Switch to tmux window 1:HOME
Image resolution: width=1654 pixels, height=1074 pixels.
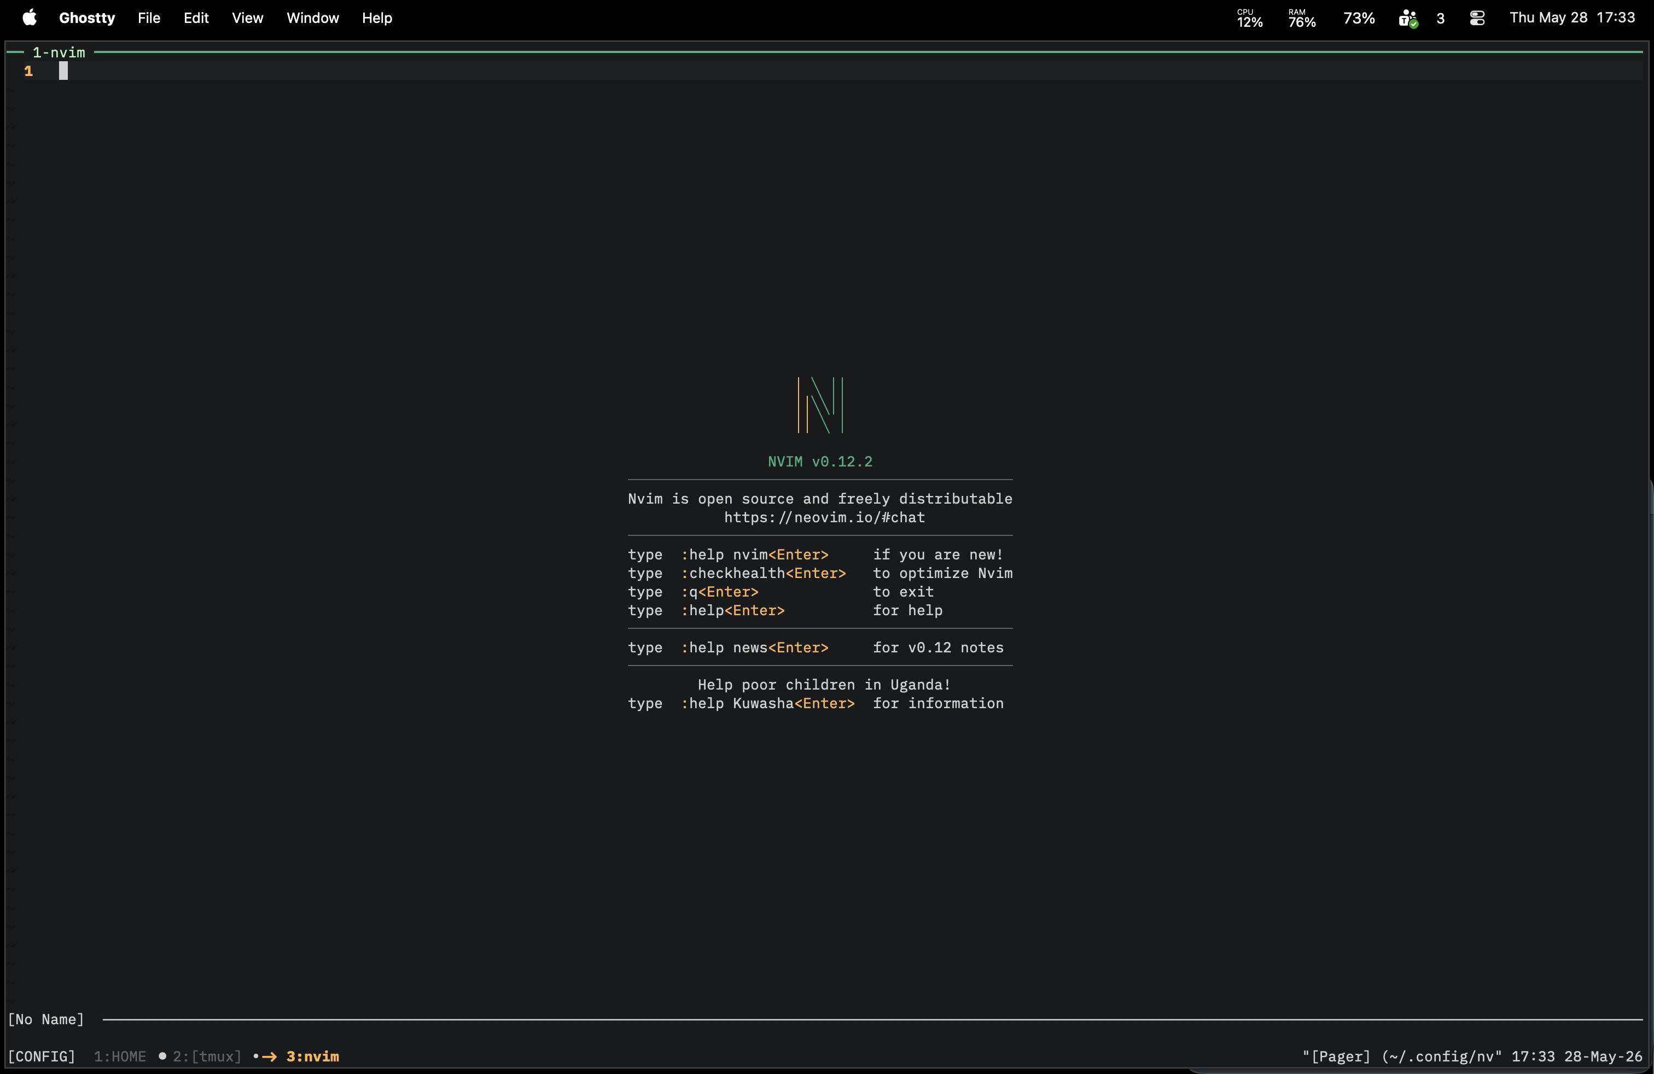[x=120, y=1057]
